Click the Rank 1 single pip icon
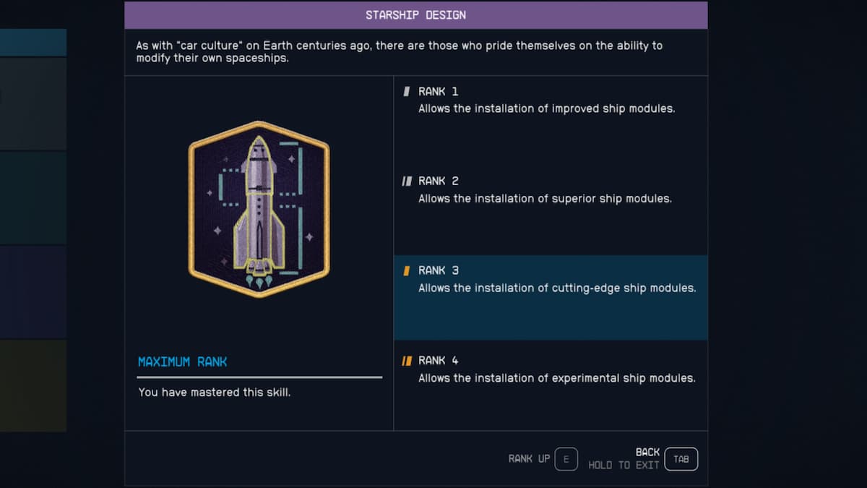Viewport: 867px width, 488px height. (407, 91)
